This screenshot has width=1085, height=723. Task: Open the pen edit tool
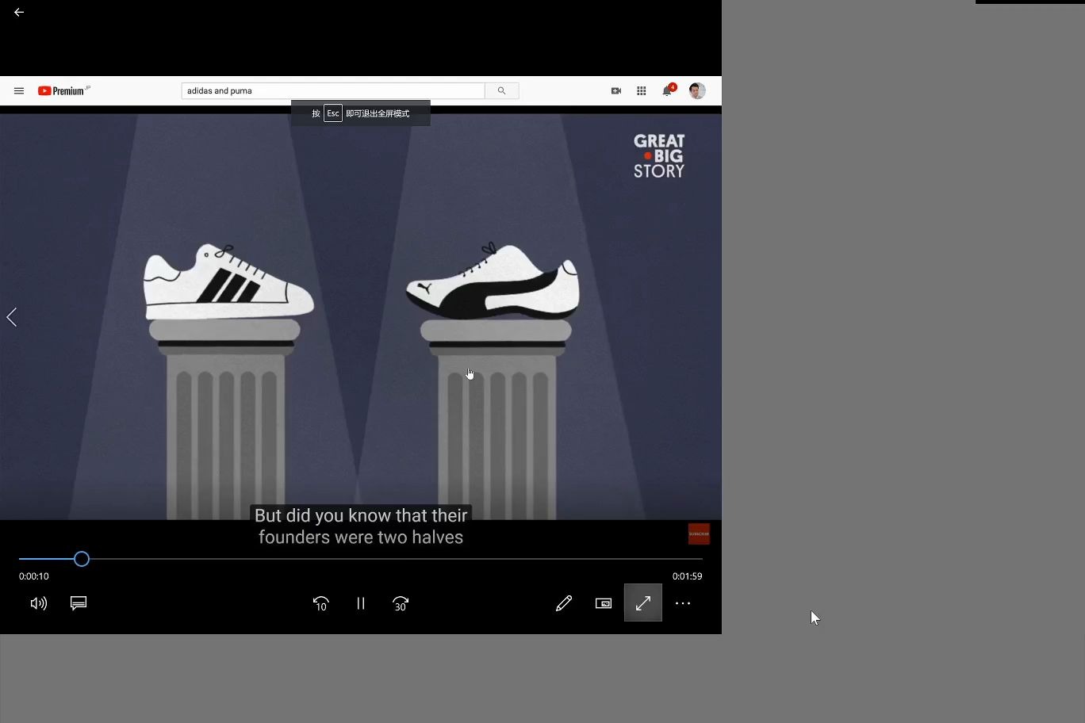point(564,603)
